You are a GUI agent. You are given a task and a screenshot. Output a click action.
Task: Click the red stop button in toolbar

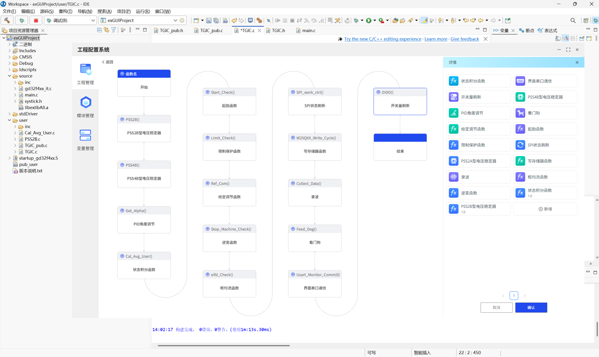click(x=36, y=21)
